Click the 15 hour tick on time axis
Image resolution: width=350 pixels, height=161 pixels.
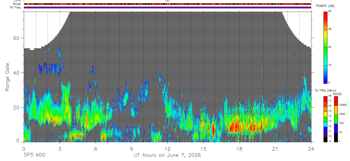[203, 149]
